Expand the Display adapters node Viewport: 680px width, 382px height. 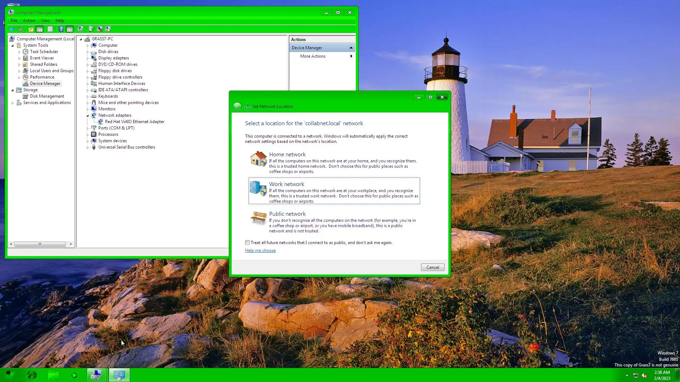pyautogui.click(x=87, y=58)
